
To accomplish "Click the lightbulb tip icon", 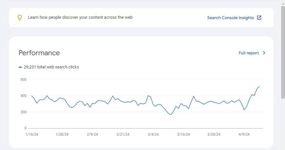I will coord(20,18).
